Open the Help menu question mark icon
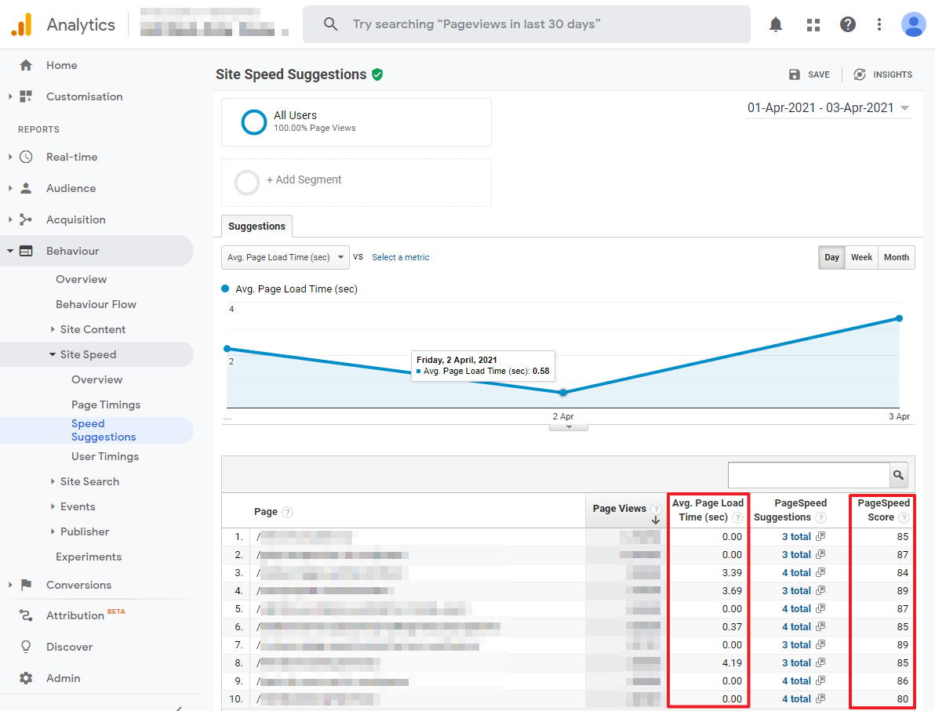The height and width of the screenshot is (711, 935). (848, 24)
